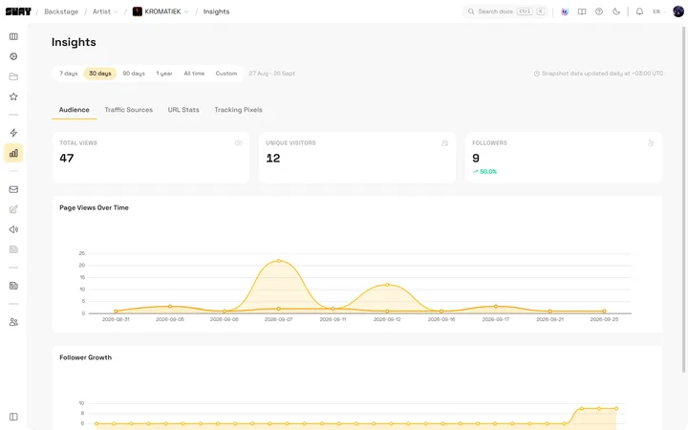
Task: Open the folder icon in sidebar
Action: point(13,76)
